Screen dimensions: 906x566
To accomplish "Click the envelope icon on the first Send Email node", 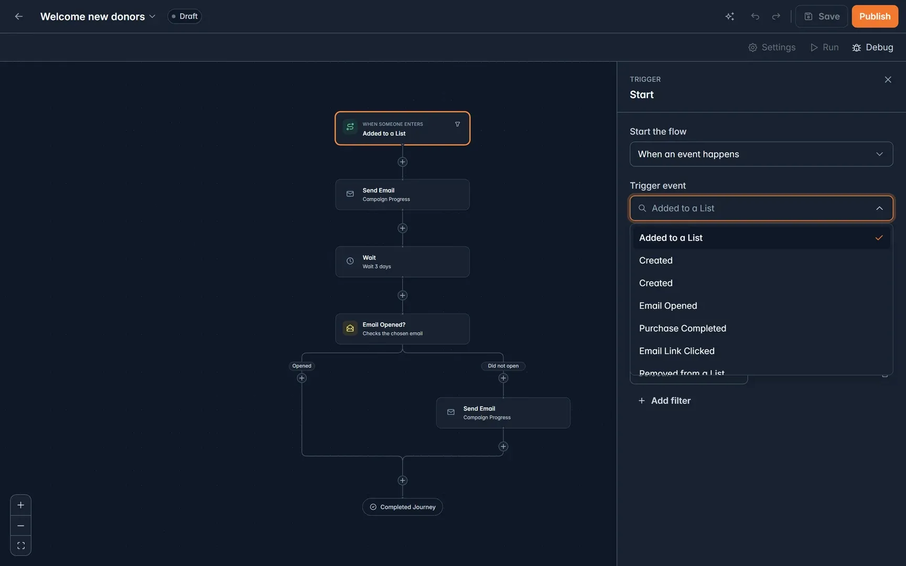I will click(350, 194).
